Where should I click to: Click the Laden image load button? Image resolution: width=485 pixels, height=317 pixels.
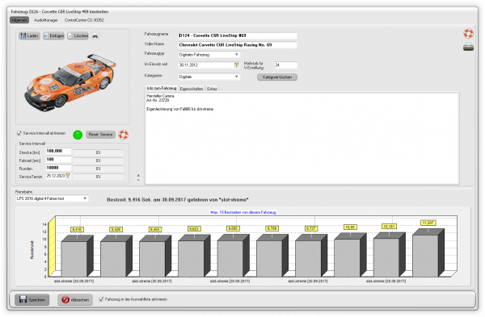pos(29,35)
